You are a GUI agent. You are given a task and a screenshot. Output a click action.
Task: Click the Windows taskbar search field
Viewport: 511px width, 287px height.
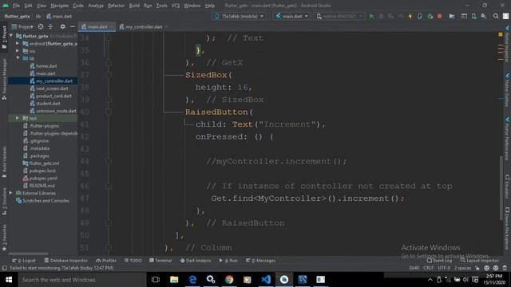coord(81,280)
